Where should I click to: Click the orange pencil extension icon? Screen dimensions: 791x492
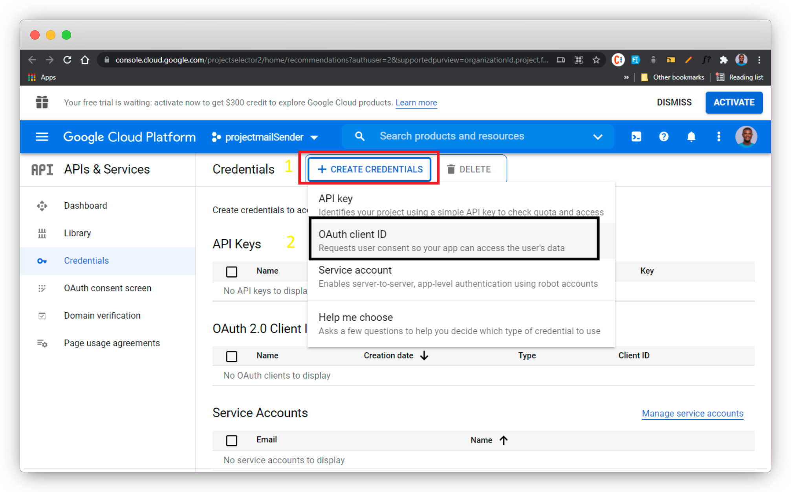(688, 60)
